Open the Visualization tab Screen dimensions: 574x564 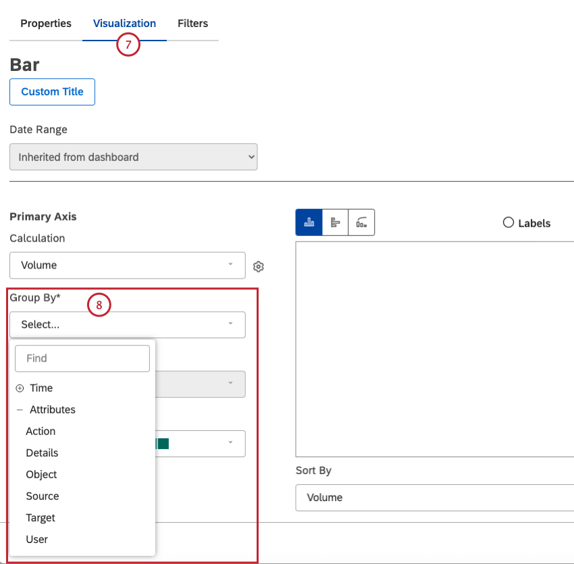click(124, 23)
